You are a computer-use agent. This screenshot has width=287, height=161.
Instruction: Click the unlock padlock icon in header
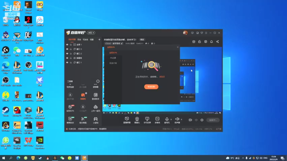click(199, 42)
